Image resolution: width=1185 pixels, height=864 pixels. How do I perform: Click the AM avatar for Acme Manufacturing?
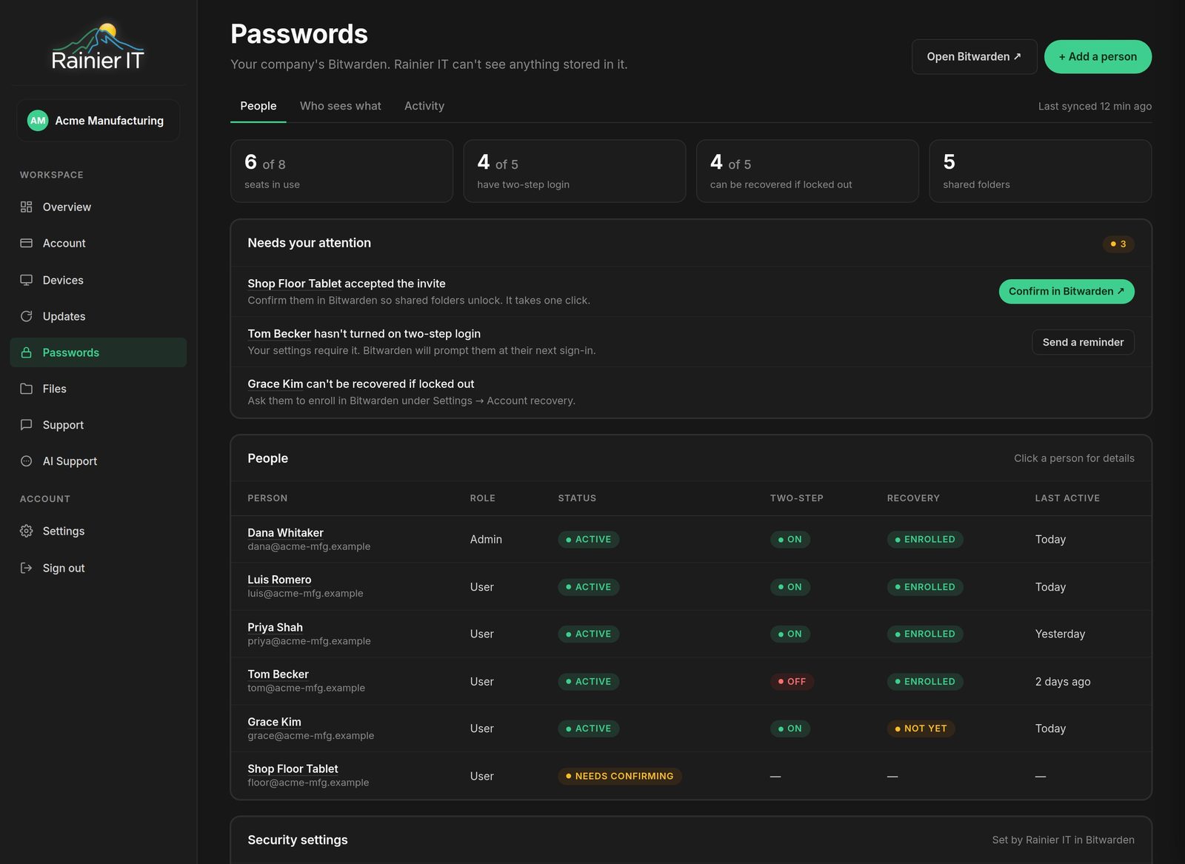pyautogui.click(x=38, y=121)
